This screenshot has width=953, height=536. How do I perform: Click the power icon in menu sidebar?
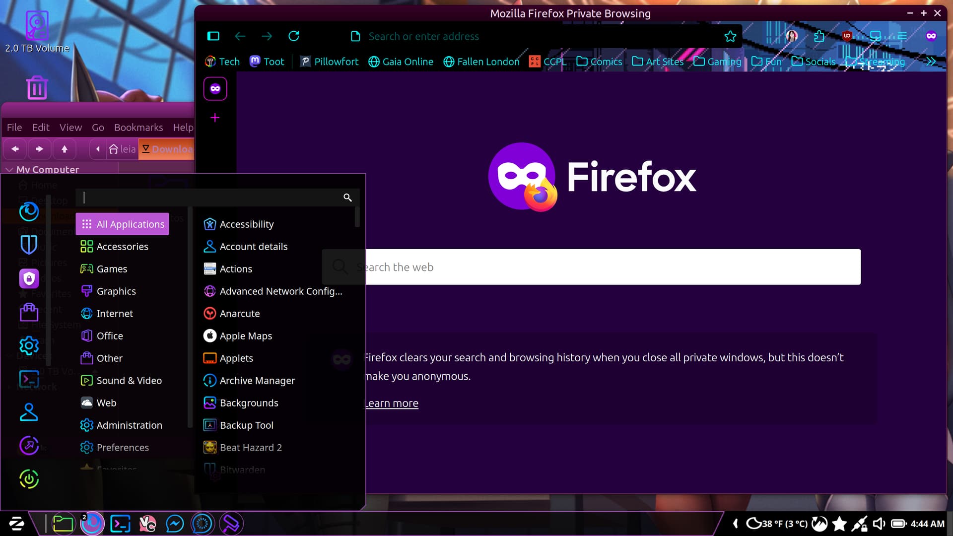29,479
